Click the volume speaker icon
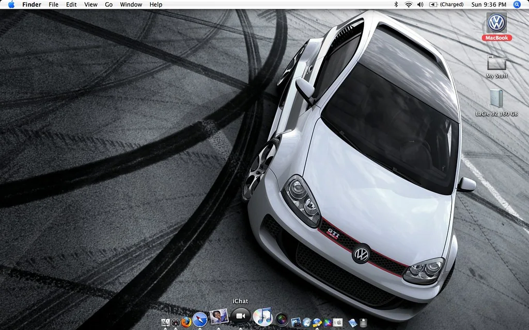The width and height of the screenshot is (529, 330). [x=421, y=4]
